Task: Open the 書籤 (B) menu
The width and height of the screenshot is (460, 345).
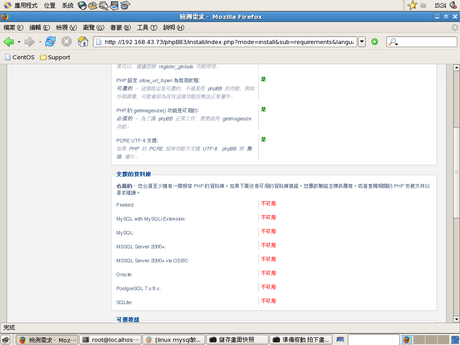Action: coord(120,27)
